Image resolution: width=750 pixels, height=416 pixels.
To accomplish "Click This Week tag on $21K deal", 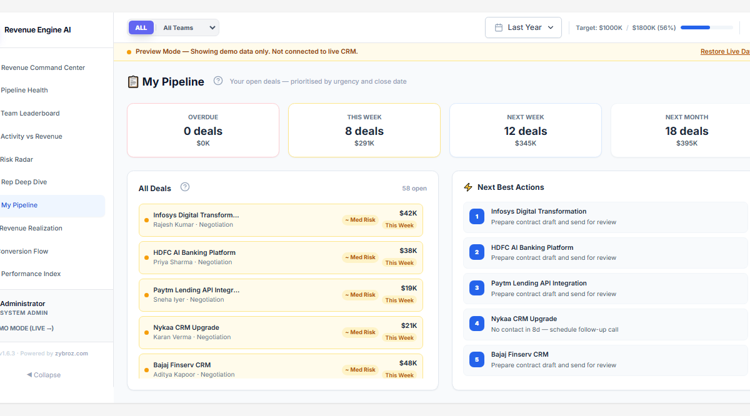I will click(399, 338).
